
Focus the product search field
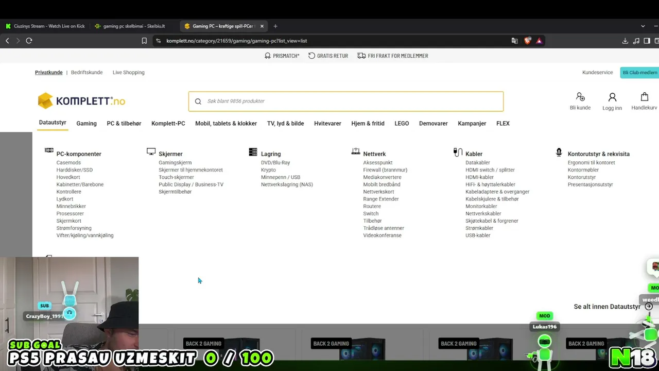point(346,102)
